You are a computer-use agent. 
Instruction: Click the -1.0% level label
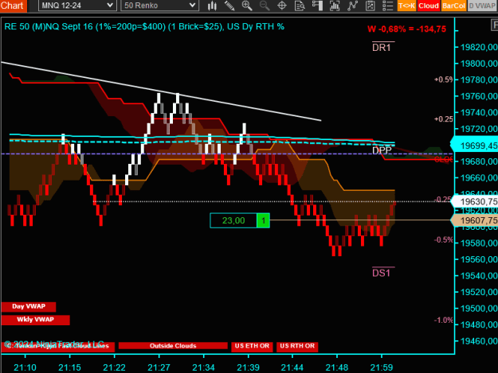[444, 320]
